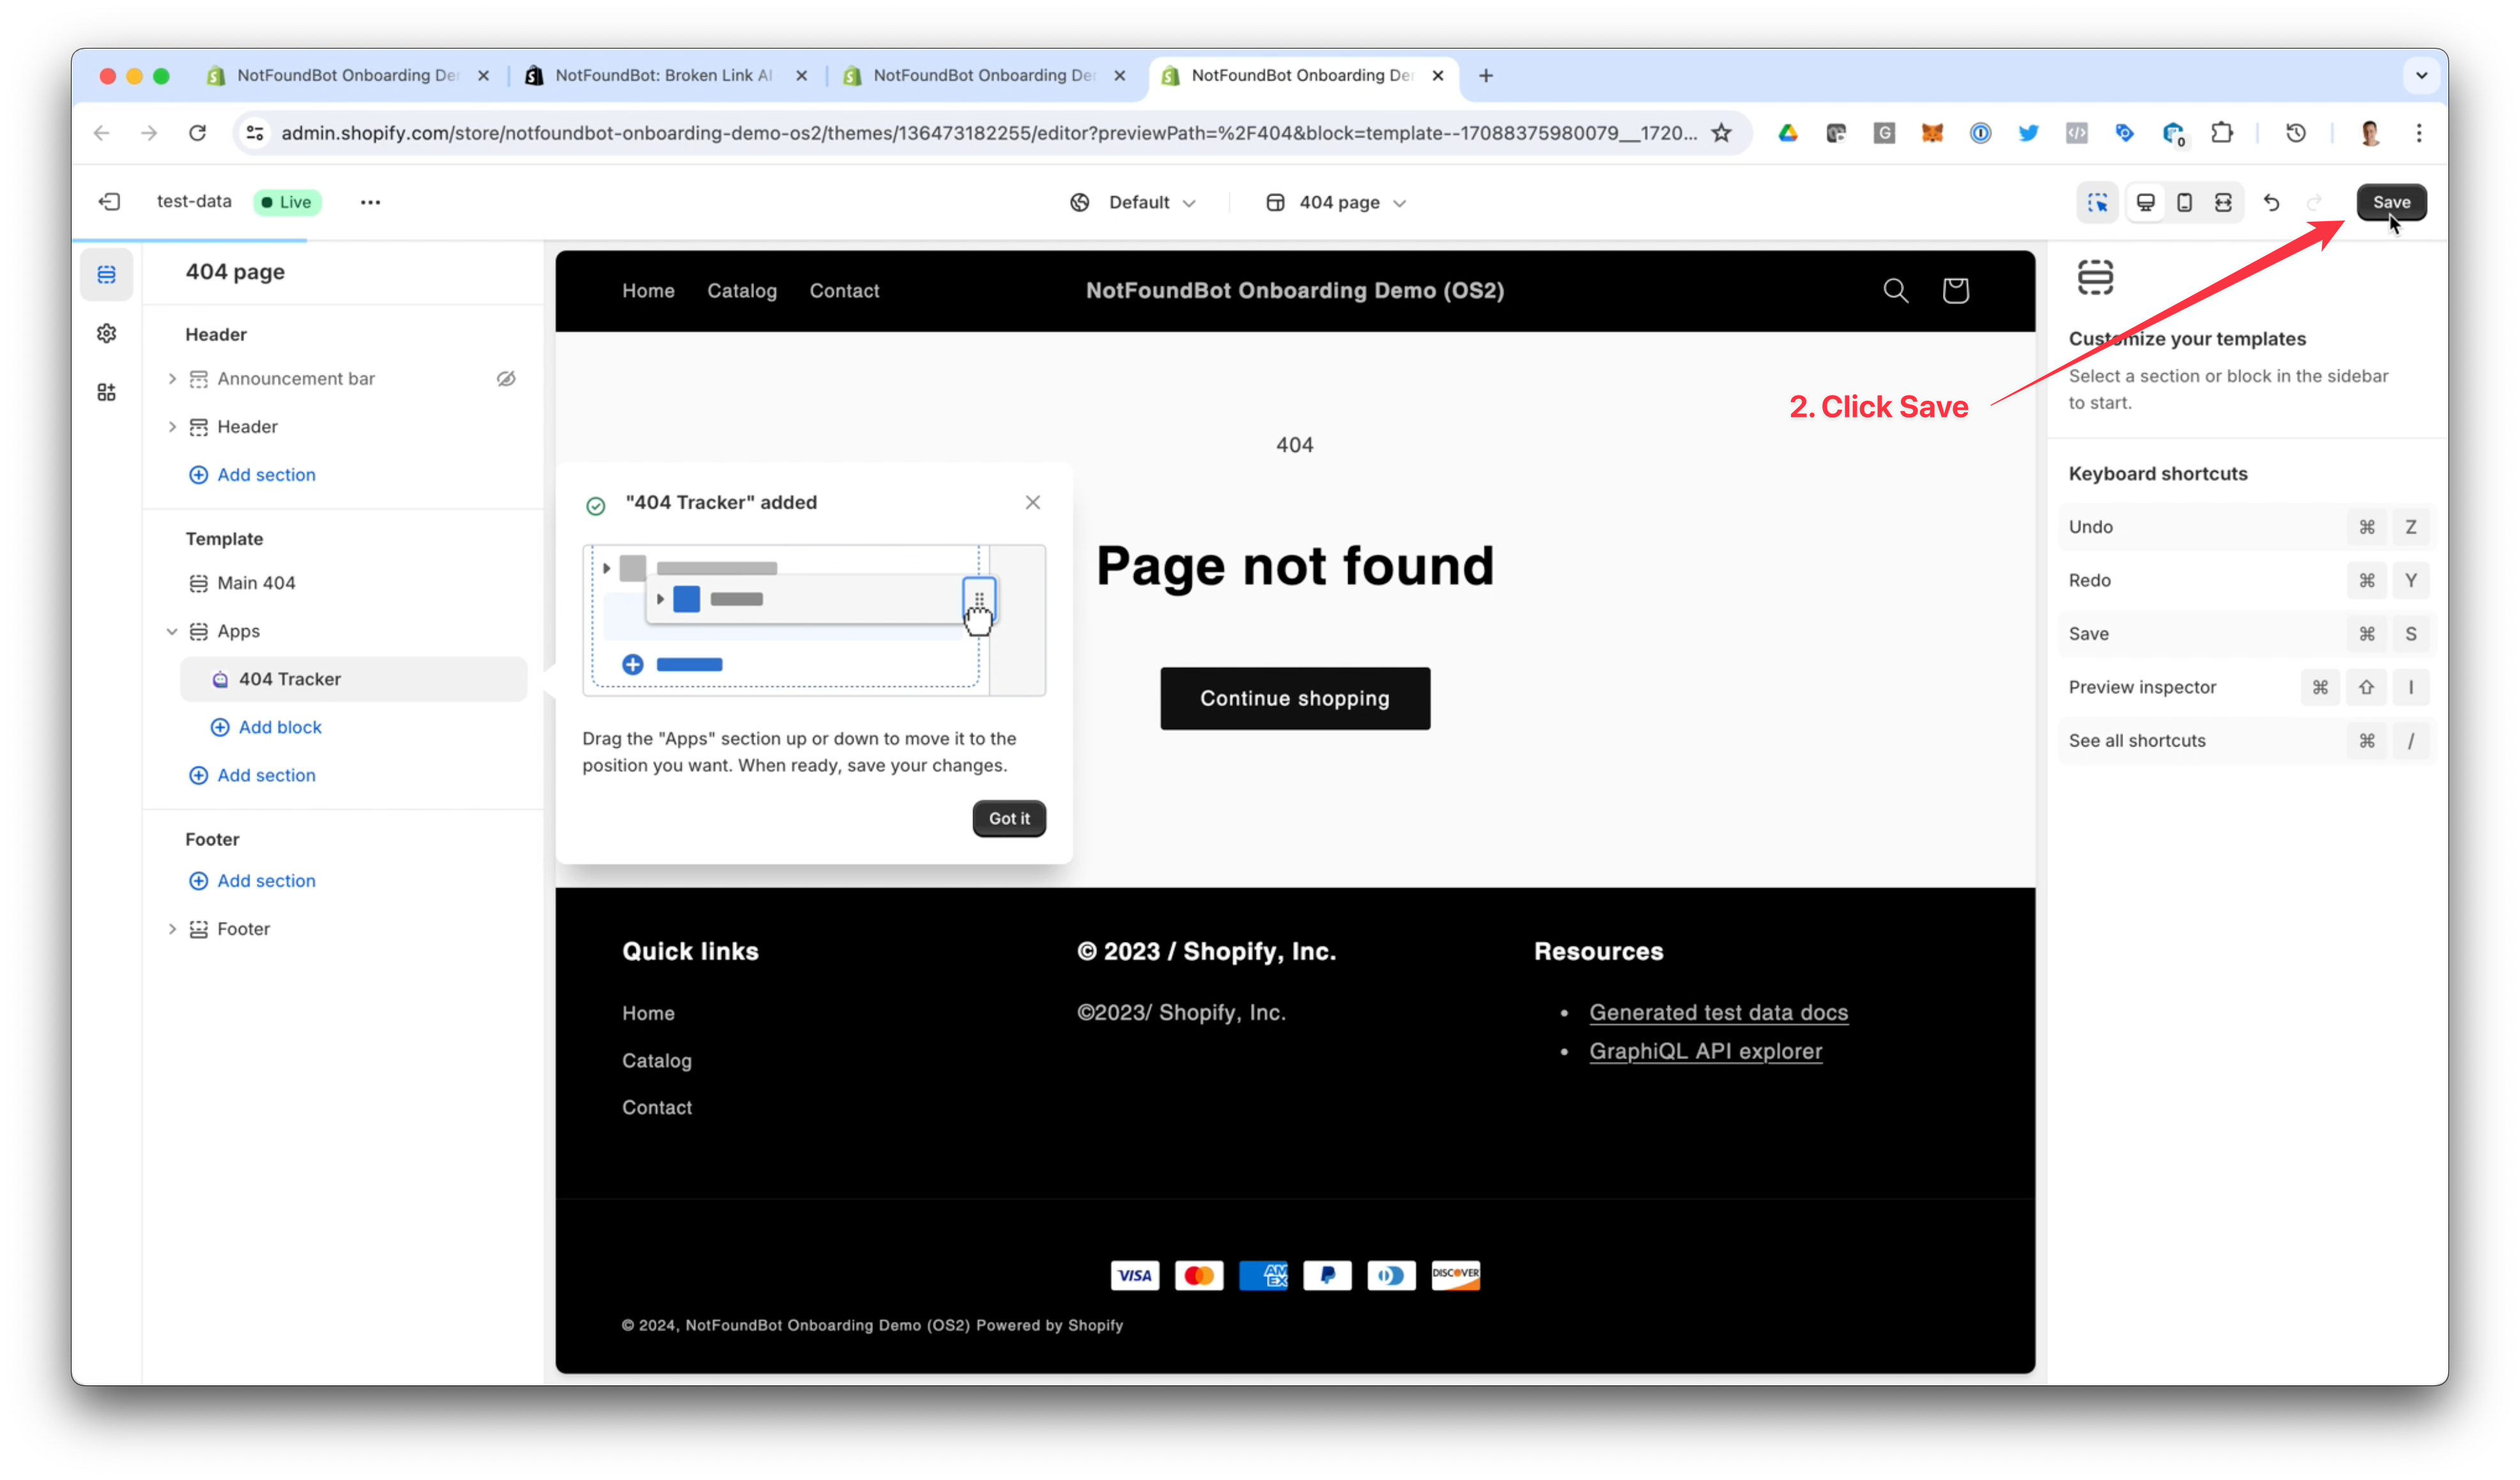2520x1480 pixels.
Task: Open Theme settings with the gear icon
Action: pyautogui.click(x=106, y=333)
